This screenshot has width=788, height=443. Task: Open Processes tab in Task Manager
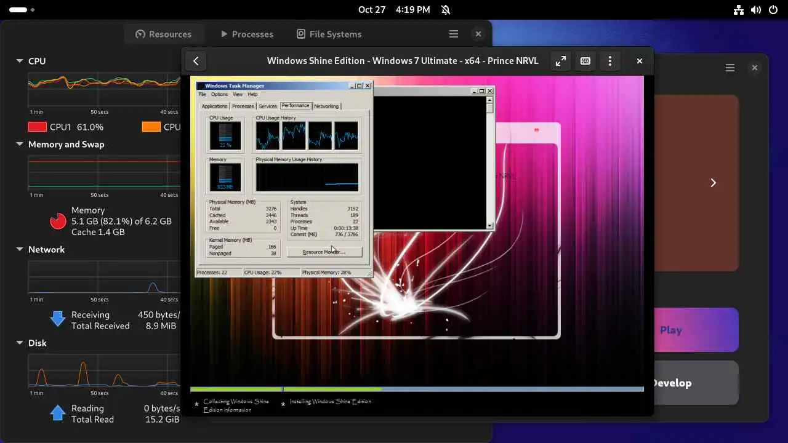coord(243,106)
